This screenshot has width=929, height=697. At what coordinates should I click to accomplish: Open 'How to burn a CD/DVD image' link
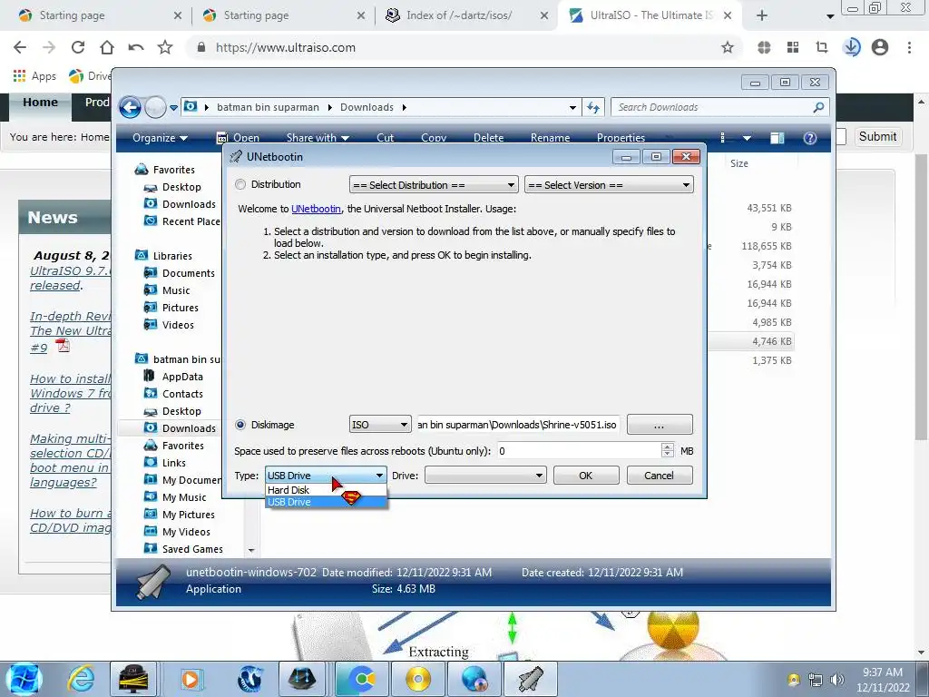[71, 520]
